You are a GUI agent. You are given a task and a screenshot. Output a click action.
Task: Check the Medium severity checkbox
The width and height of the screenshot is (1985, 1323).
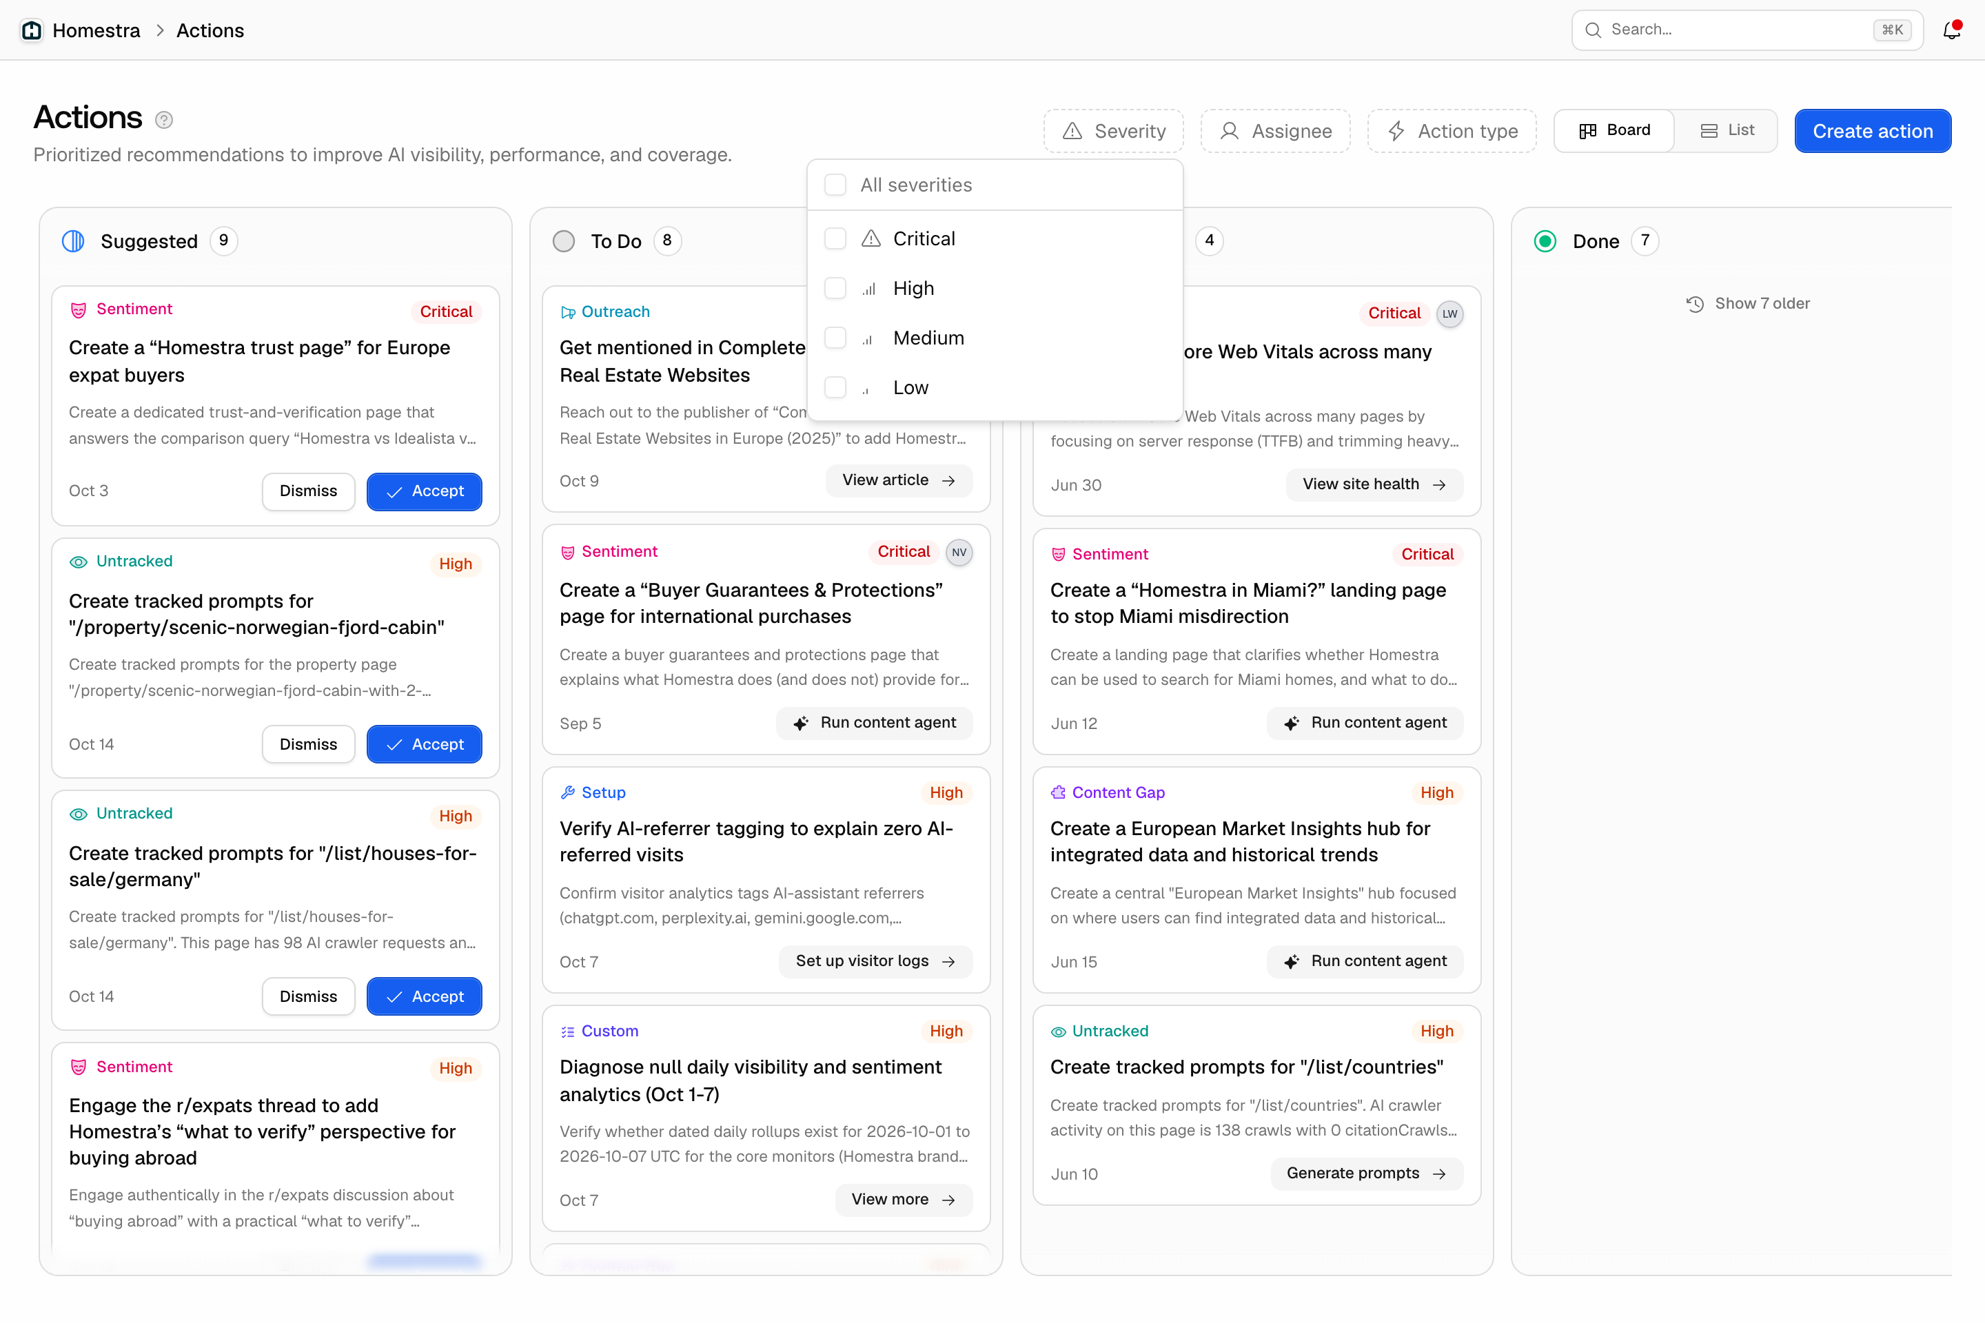(x=835, y=338)
